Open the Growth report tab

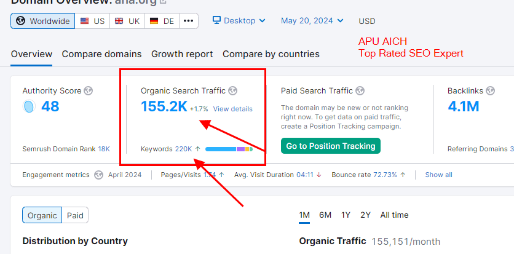coord(182,54)
